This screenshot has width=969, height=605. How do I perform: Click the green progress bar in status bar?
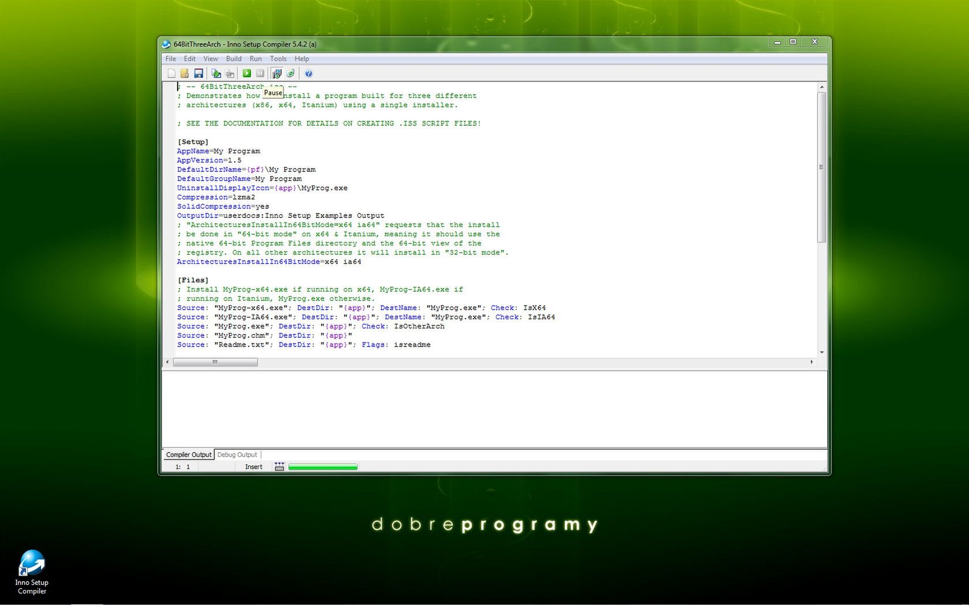tap(323, 467)
